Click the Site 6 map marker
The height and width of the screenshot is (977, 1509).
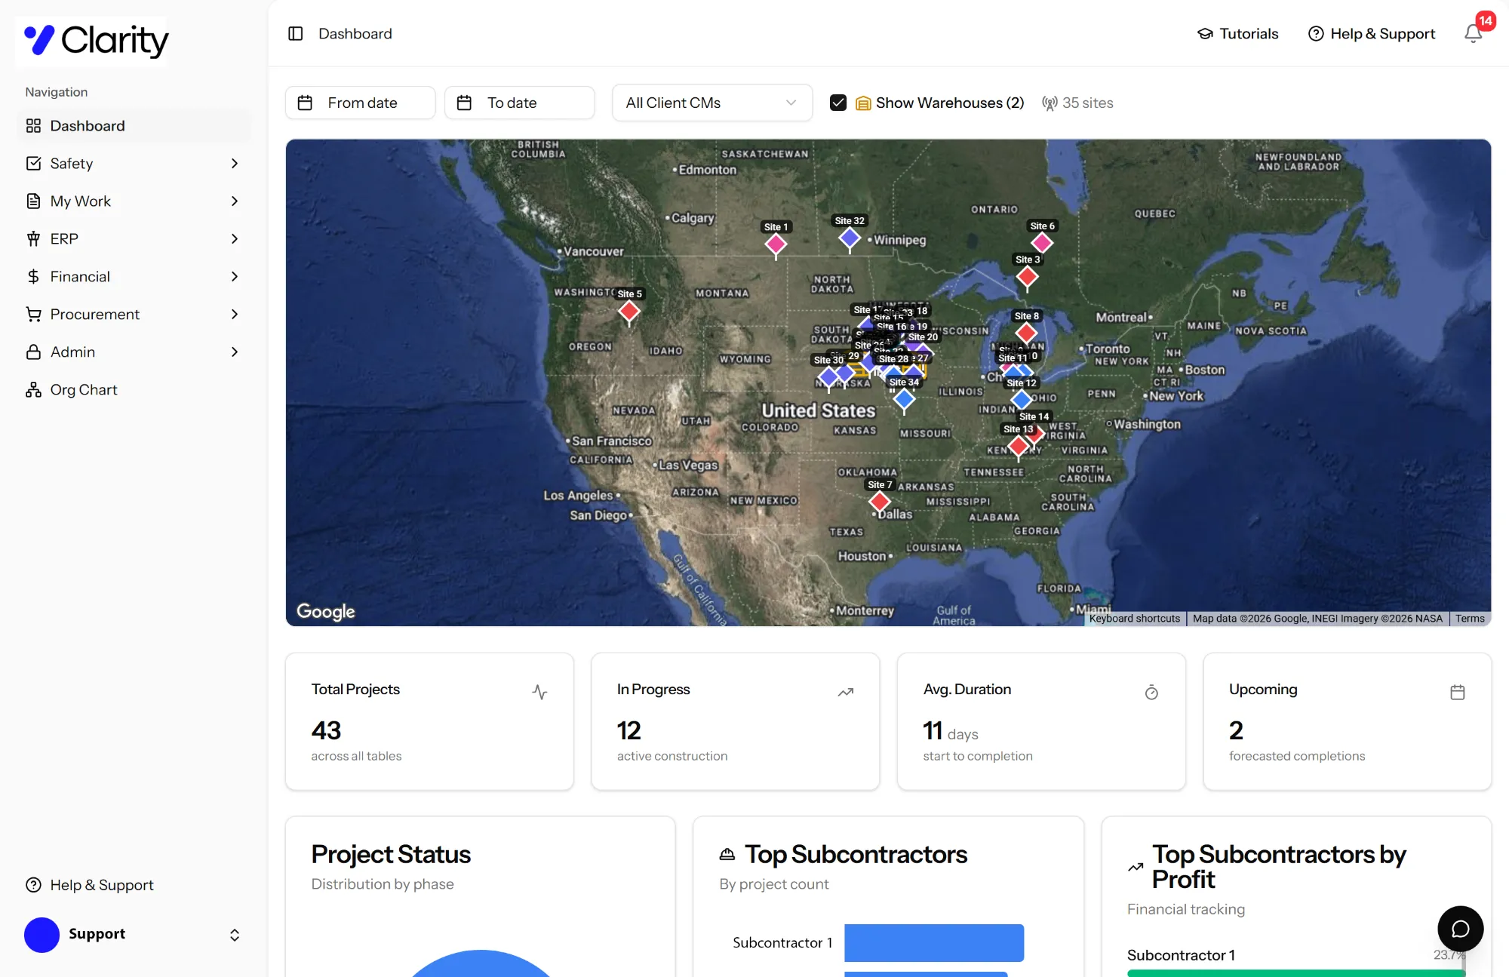click(1042, 242)
